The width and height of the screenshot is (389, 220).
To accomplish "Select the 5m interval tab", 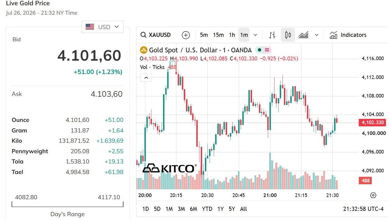I will [x=204, y=35].
